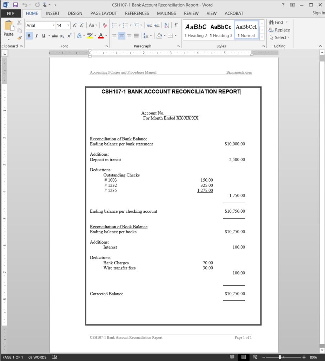Open the font name dropdown showing Arial
Viewport: 325px width, 361px height.
point(53,25)
